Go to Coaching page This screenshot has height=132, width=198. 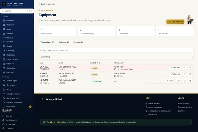10,51
